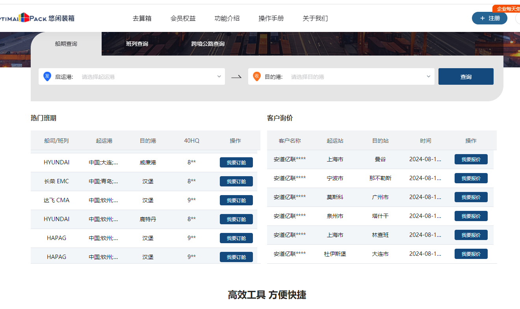Viewport: 520px width, 309px height.
Task: Expand the departure port dropdown arrow
Action: (219, 76)
